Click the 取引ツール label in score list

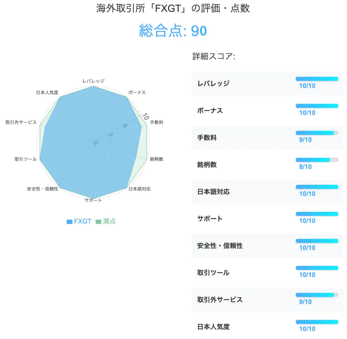(213, 273)
